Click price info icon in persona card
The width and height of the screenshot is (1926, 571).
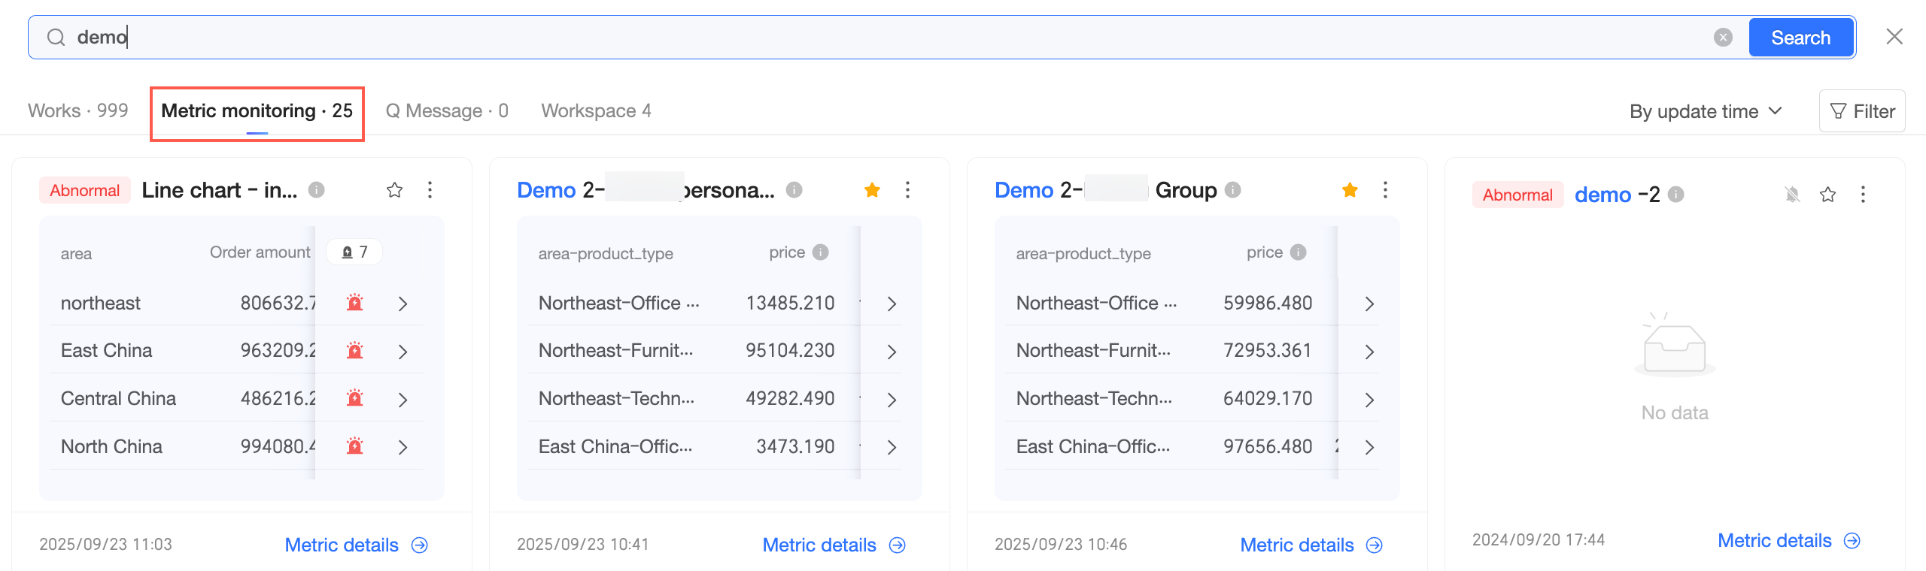(821, 252)
